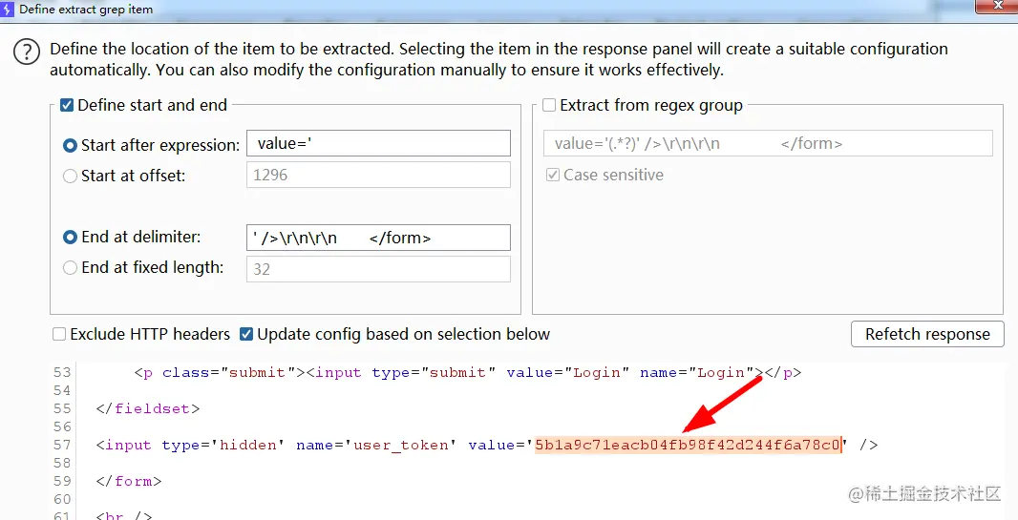Uncheck Update config based on selection below
Screen dimensions: 1018x520
coord(246,334)
